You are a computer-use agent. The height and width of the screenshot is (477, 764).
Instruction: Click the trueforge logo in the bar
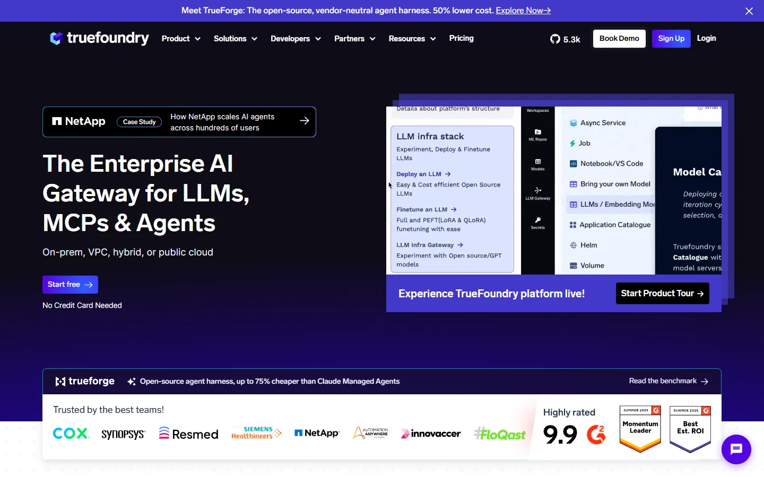(85, 381)
